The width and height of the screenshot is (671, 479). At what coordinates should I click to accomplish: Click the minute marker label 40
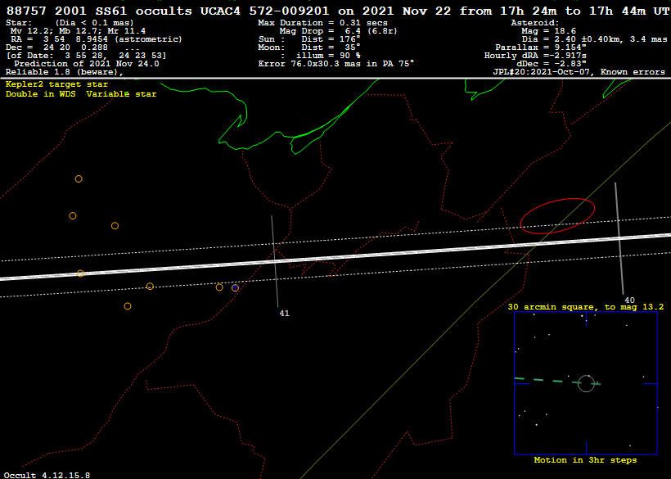(629, 301)
